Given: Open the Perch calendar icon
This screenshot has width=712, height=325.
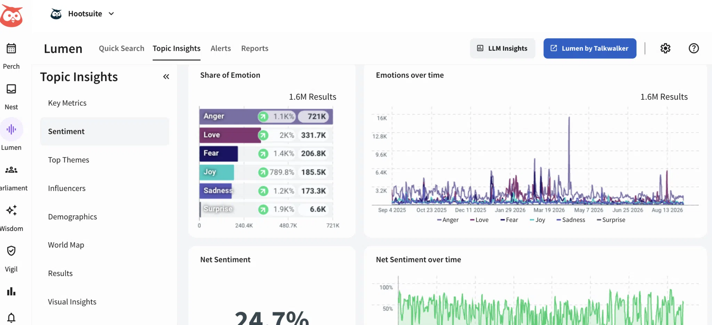Looking at the screenshot, I should [x=11, y=48].
